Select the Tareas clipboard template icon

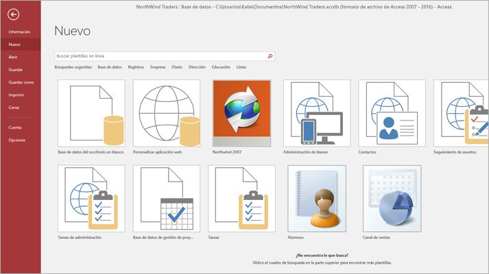coord(241,199)
